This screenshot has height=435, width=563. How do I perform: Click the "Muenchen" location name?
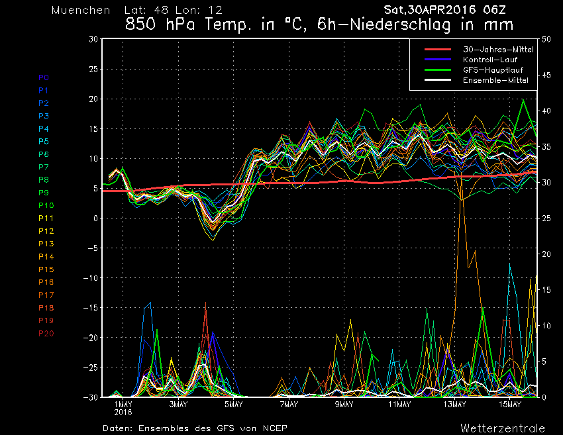[x=81, y=10]
